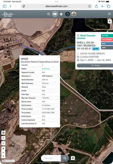Reset map bearing with the compass arrow
The width and height of the screenshot is (113, 164).
(3, 156)
